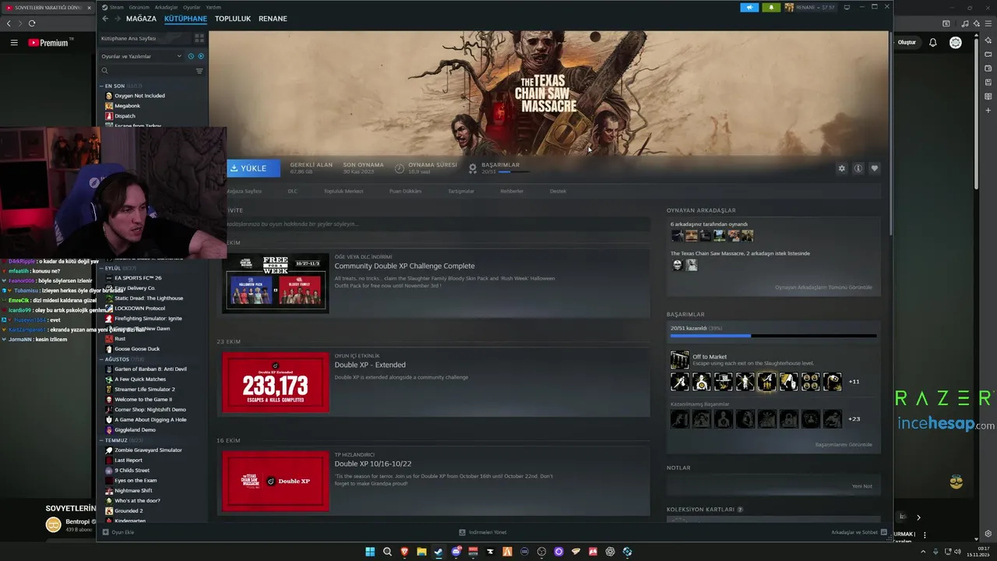Open YouTube hamburger menu in browser
The height and width of the screenshot is (561, 997).
click(14, 43)
